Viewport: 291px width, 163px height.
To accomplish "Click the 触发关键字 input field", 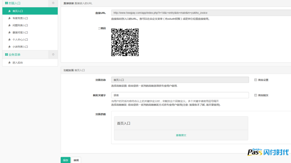I will click(x=180, y=95).
